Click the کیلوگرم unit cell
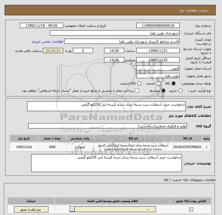 (x=80, y=147)
